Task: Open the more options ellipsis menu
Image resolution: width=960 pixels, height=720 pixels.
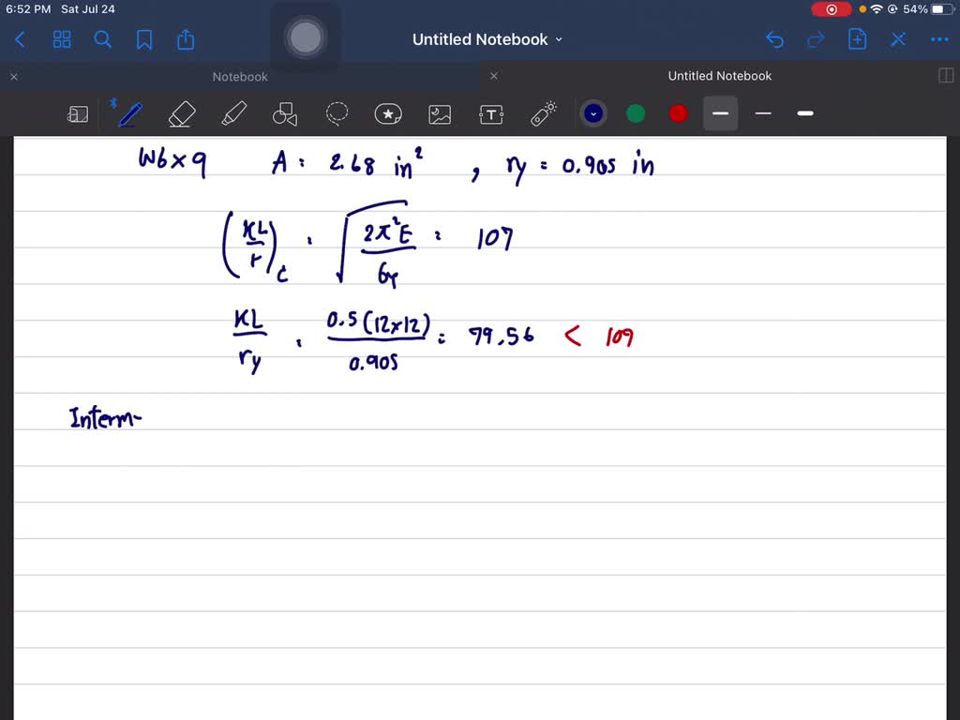Action: coord(940,39)
